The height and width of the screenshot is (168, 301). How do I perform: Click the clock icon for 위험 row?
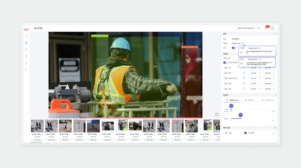[244, 89]
